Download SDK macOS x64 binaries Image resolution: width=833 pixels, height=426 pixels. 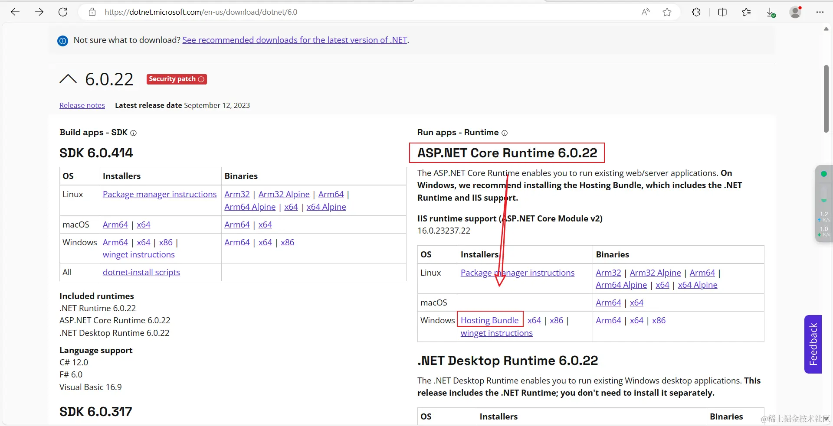click(x=265, y=224)
